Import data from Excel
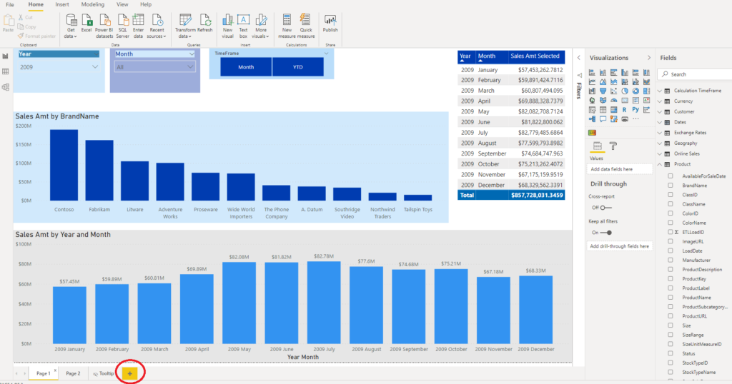The width and height of the screenshot is (732, 384). click(86, 24)
